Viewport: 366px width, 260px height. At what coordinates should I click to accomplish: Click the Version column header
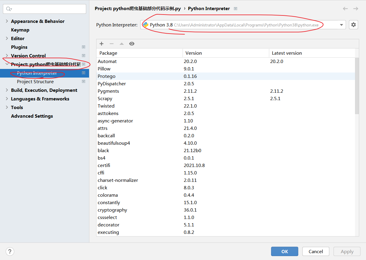click(x=226, y=53)
